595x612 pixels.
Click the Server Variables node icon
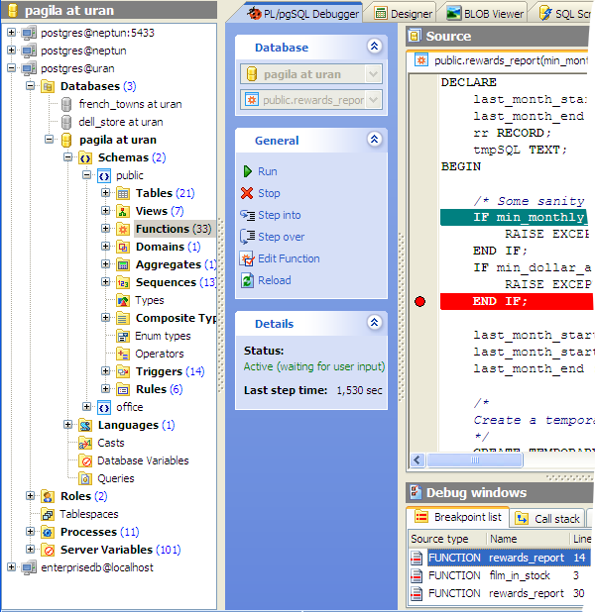(x=48, y=550)
